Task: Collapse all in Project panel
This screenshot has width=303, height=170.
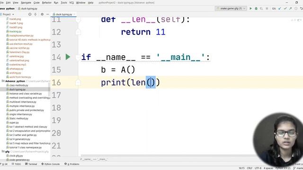Action: 36,14
